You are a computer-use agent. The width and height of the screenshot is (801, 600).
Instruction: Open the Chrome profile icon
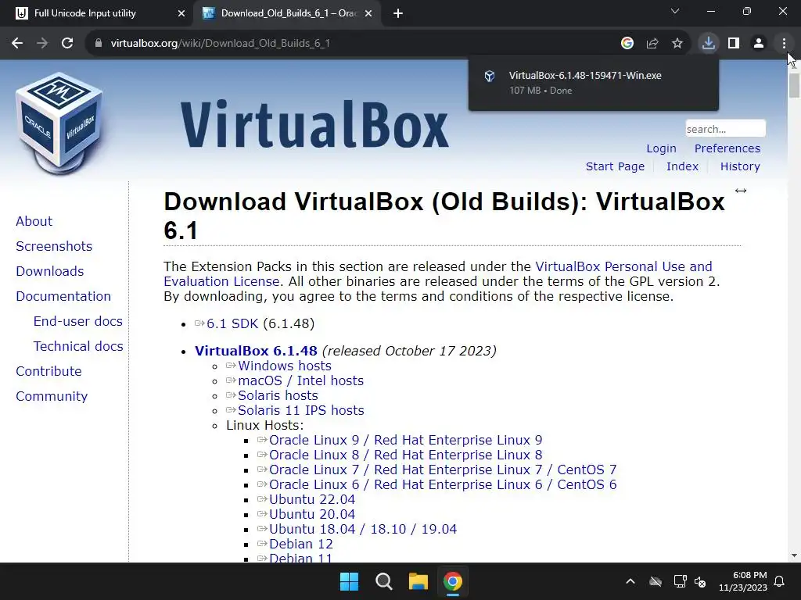pyautogui.click(x=759, y=44)
